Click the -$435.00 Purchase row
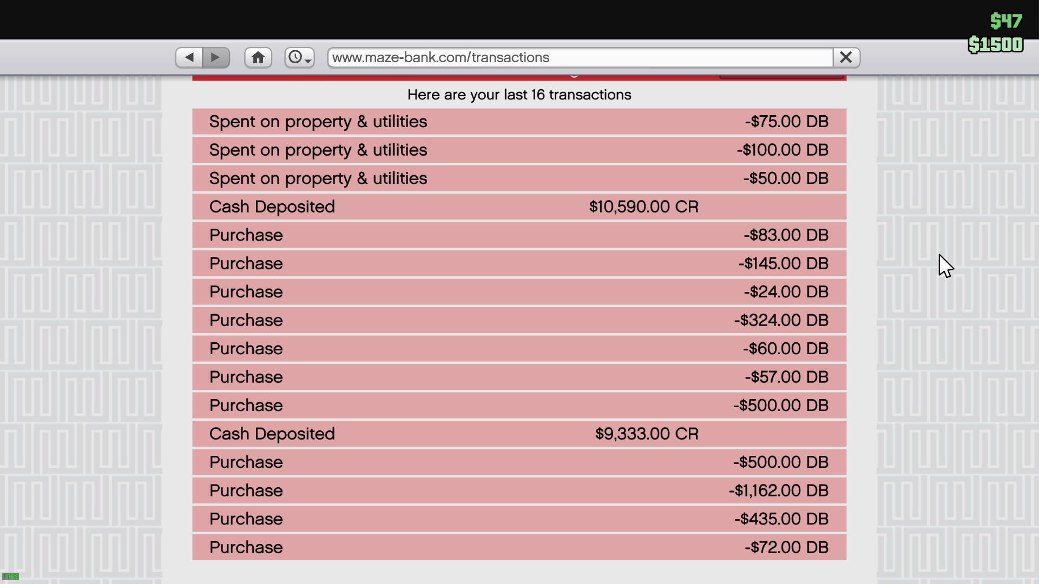 (519, 519)
